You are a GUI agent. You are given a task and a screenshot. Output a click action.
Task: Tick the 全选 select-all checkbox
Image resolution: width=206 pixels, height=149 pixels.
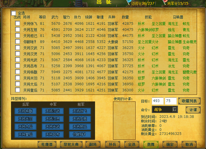tap(14, 13)
